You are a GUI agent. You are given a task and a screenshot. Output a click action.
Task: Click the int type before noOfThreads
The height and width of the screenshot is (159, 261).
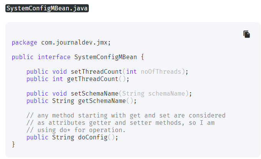[x=131, y=72]
